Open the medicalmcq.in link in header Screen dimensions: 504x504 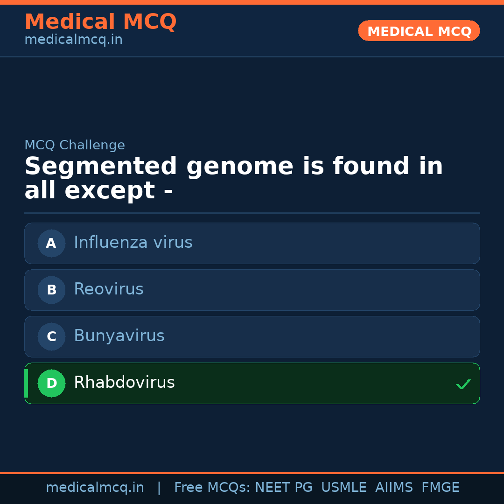[x=73, y=40]
